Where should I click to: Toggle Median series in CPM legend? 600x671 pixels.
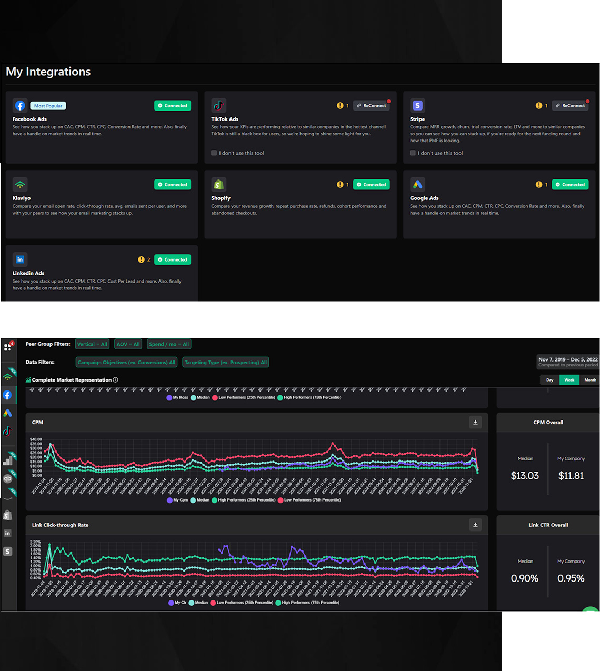200,500
